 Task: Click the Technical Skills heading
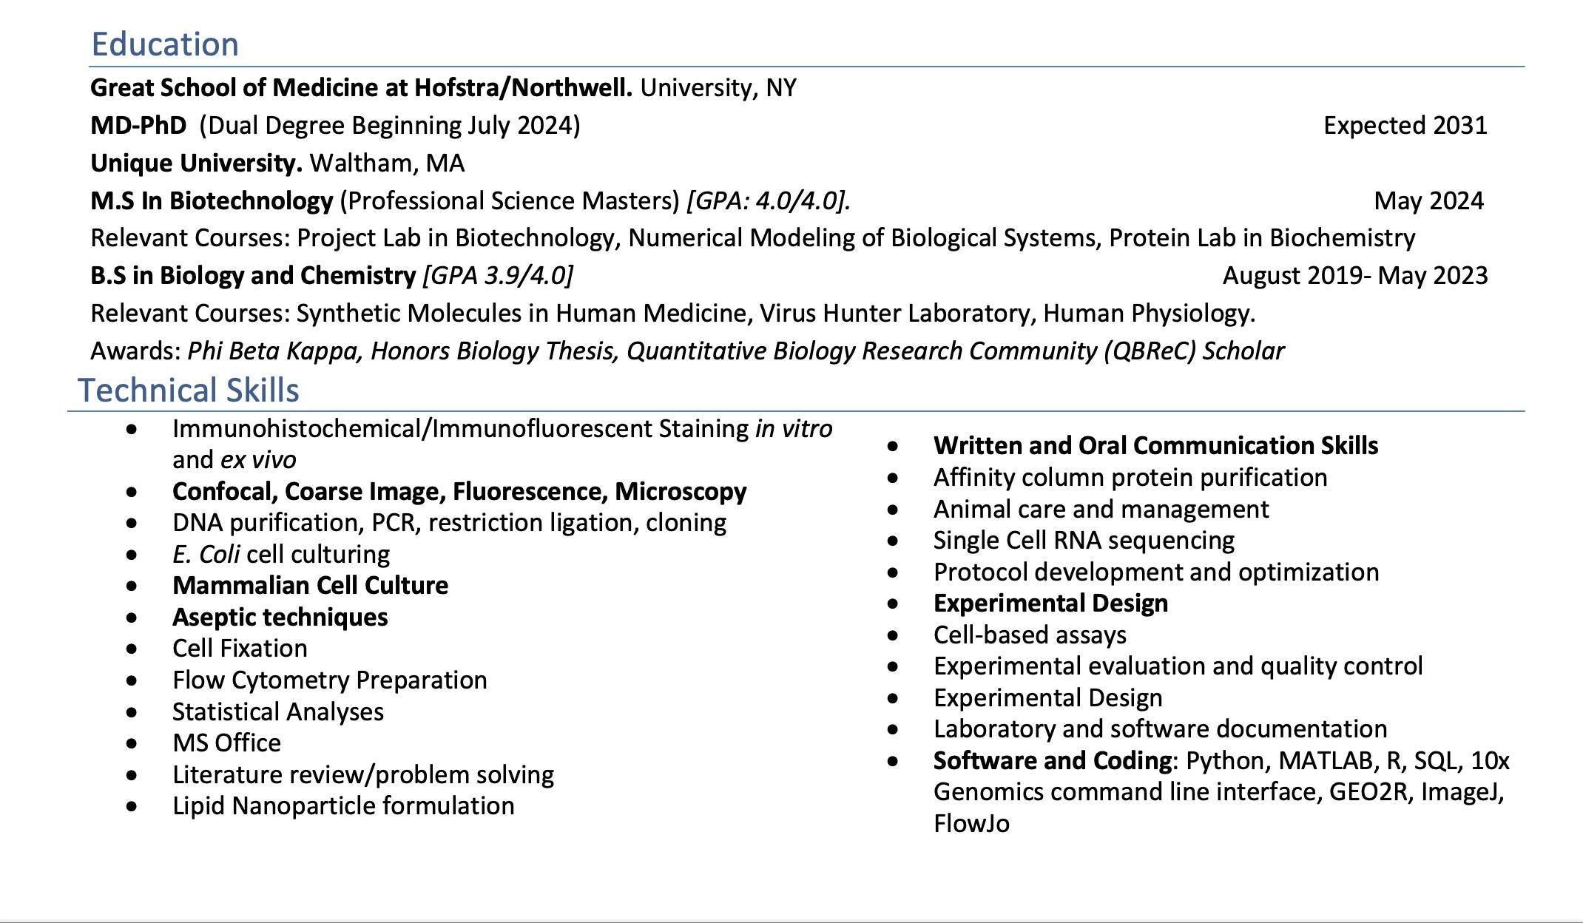tap(189, 390)
